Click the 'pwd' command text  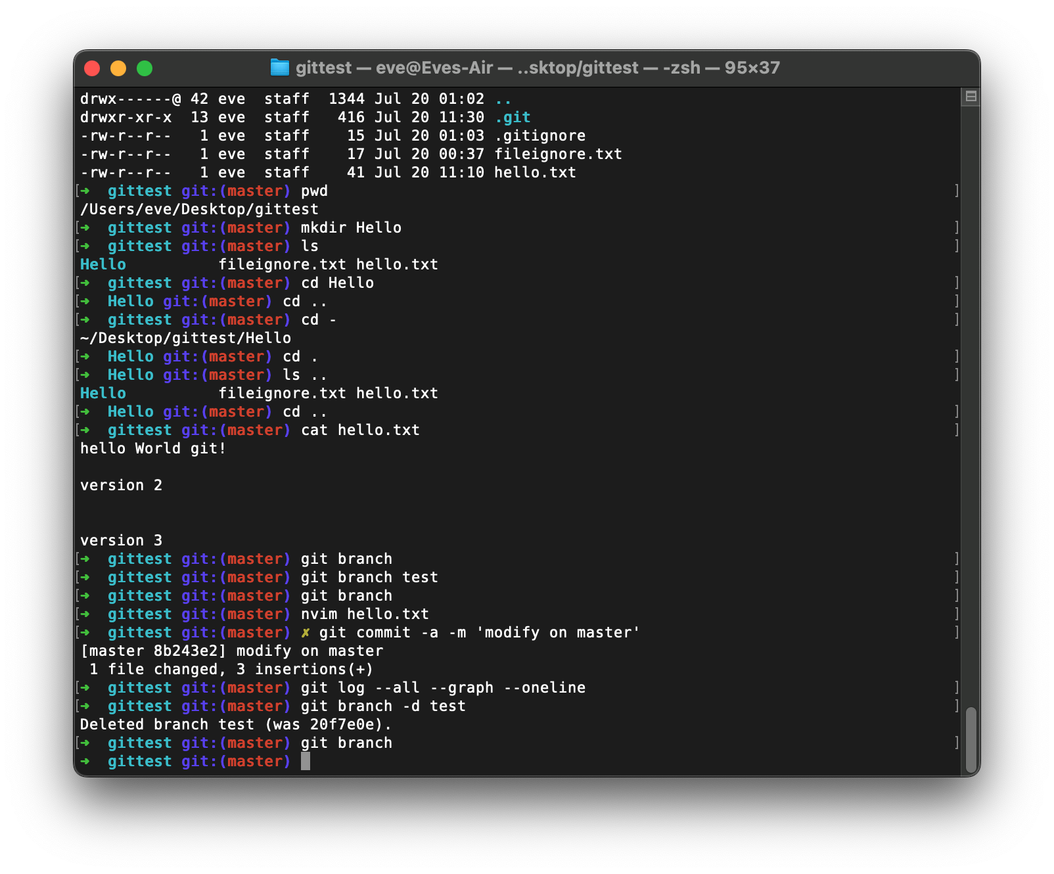click(x=314, y=191)
